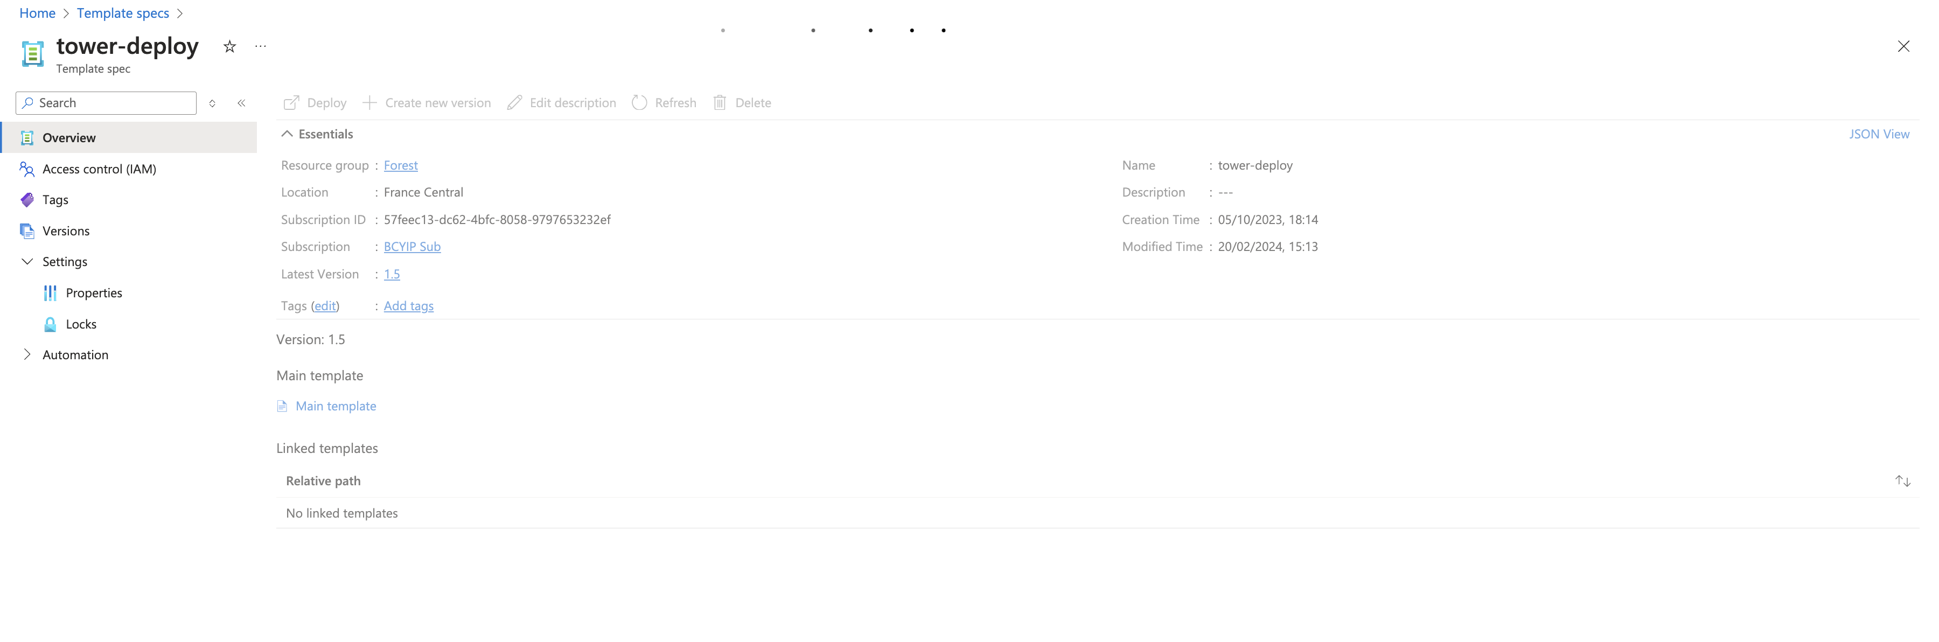Screen dimensions: 1939x642
Task: Click the No linked templates row
Action: click(x=1097, y=513)
